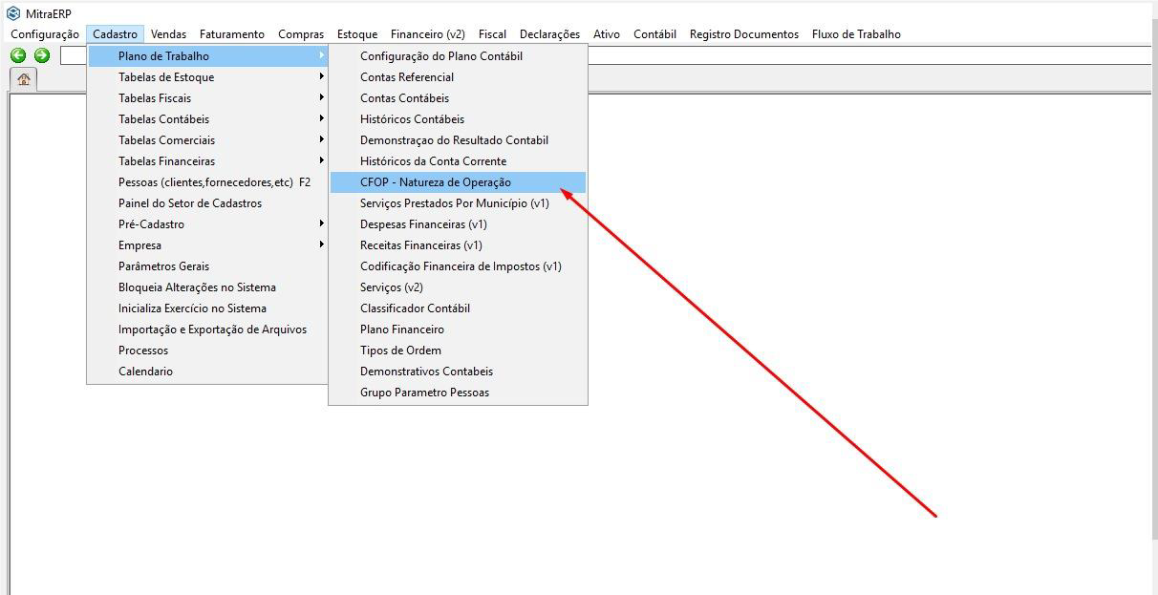Viewport: 1158px width, 595px height.
Task: Open the home tab icon
Action: click(23, 79)
